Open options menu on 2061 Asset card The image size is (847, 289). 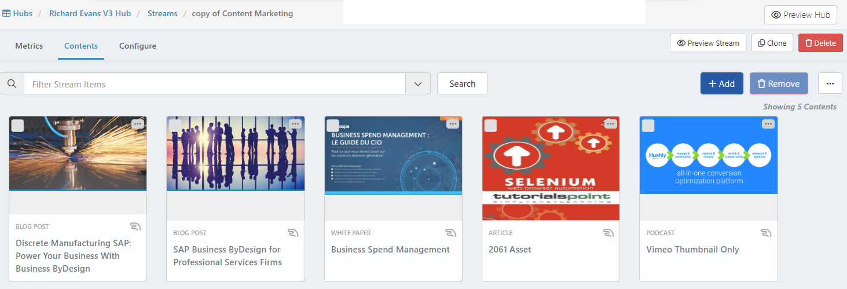pyautogui.click(x=610, y=124)
